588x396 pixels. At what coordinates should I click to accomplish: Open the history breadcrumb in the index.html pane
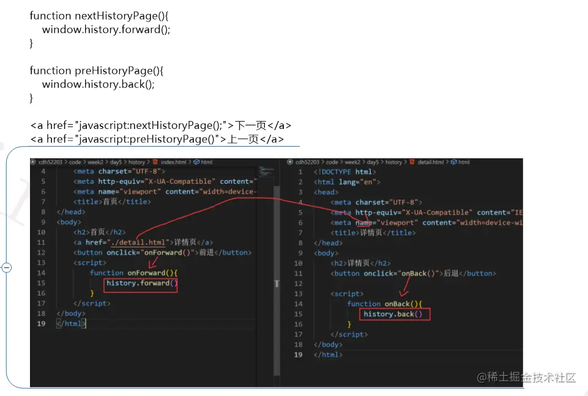(x=136, y=162)
